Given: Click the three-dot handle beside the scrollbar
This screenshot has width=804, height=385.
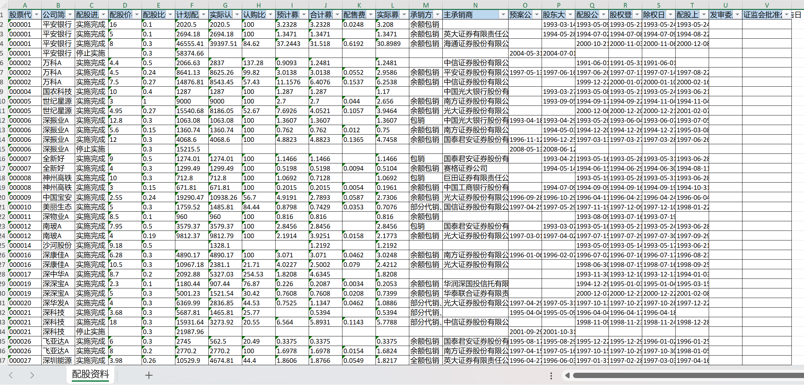Looking at the screenshot, I should (x=551, y=375).
